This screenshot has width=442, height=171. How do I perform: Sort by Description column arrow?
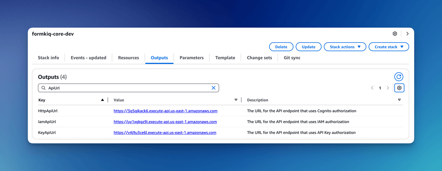[x=399, y=100]
